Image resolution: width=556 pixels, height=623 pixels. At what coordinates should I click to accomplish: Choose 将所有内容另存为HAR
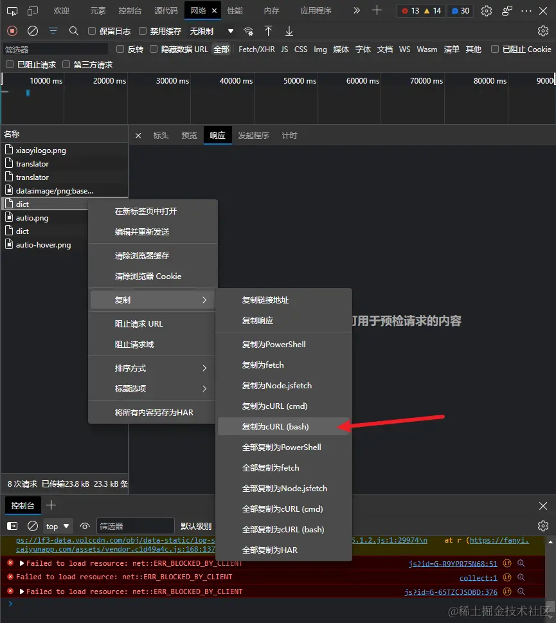[x=153, y=412]
